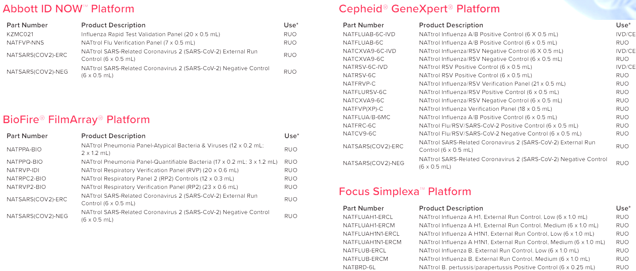
Task: Select part number KZMC021
Action: 20,34
